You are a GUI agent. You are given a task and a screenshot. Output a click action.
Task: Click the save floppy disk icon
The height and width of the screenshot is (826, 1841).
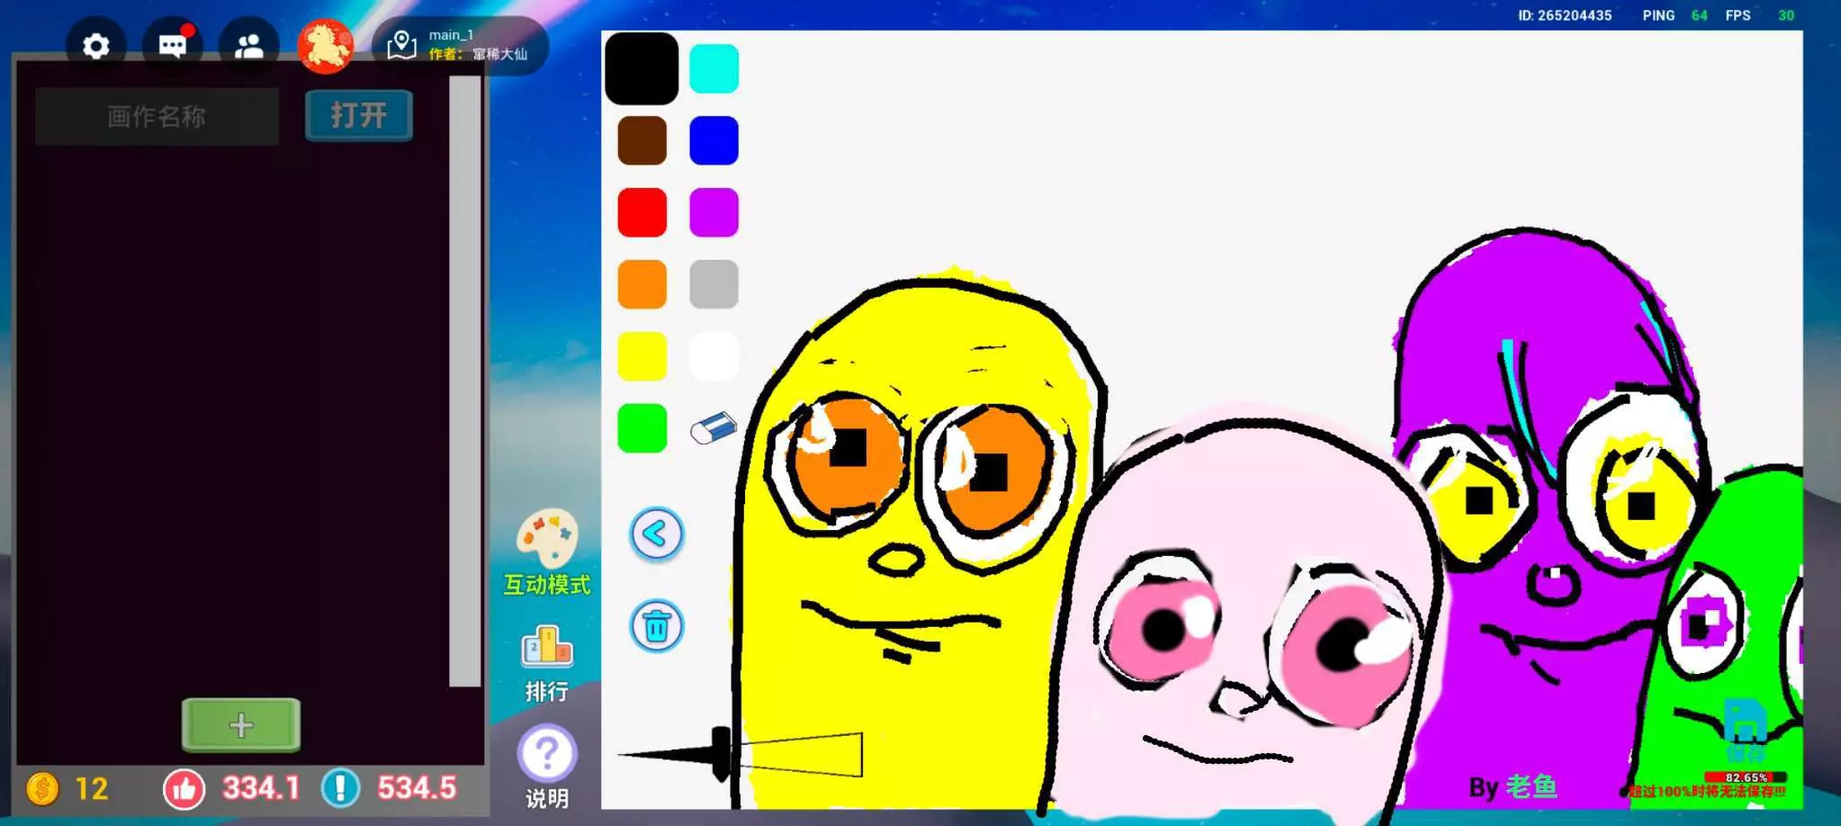(1745, 721)
